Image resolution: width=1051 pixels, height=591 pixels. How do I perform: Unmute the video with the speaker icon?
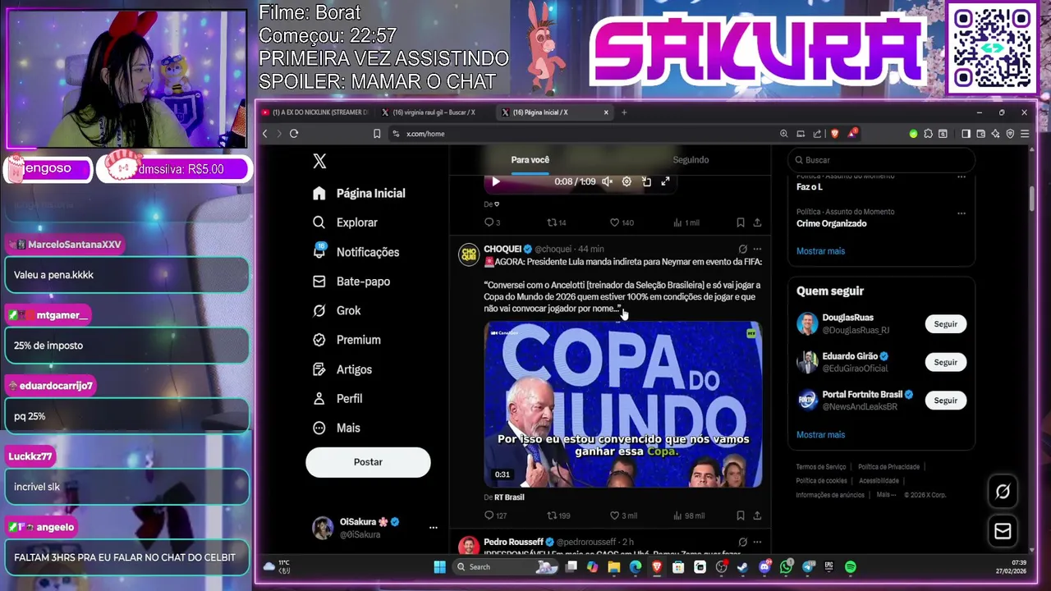pos(607,181)
